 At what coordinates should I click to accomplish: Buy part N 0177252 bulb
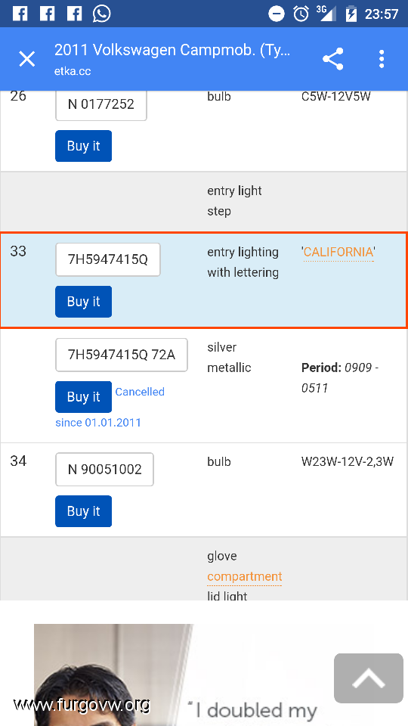(x=83, y=146)
